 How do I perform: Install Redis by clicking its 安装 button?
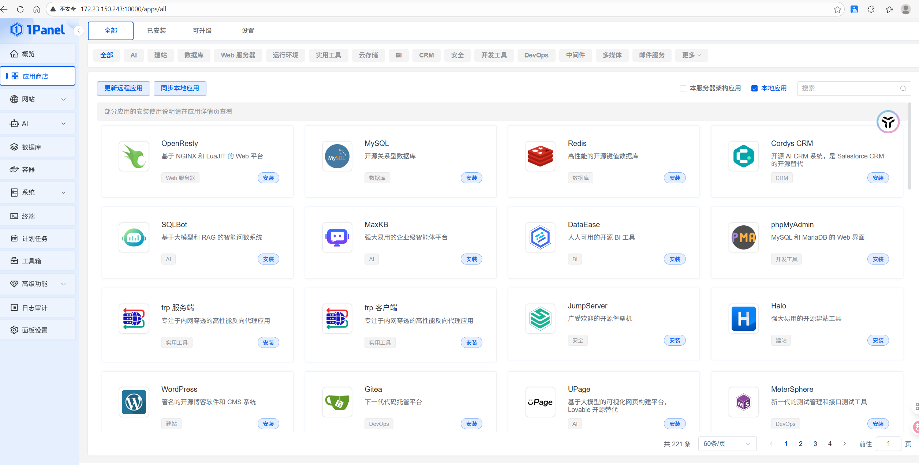pos(675,178)
